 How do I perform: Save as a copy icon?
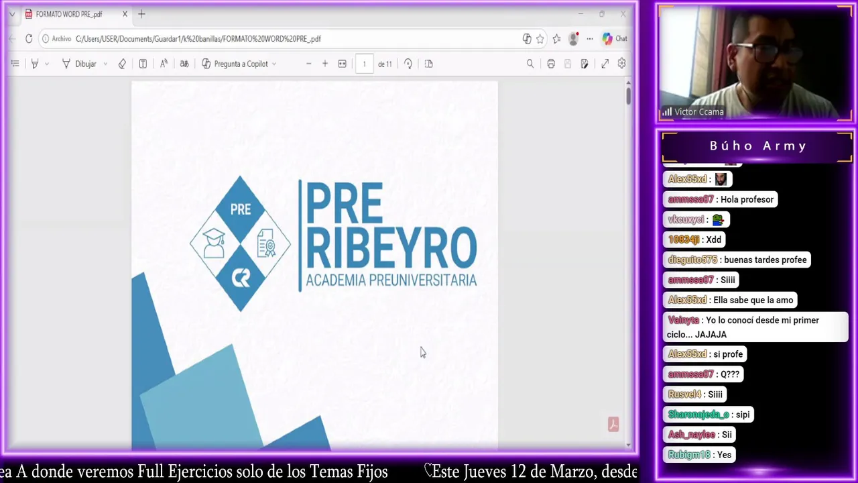pyautogui.click(x=585, y=64)
